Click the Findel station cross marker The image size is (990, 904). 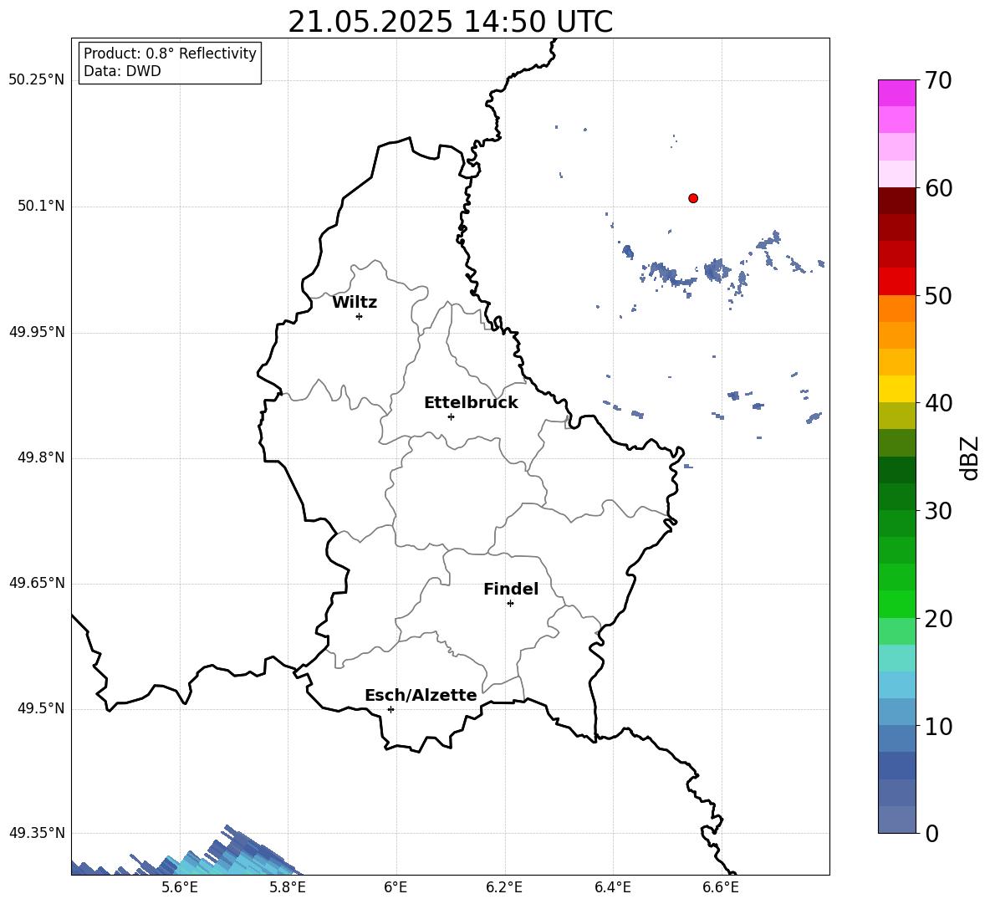pyautogui.click(x=510, y=604)
